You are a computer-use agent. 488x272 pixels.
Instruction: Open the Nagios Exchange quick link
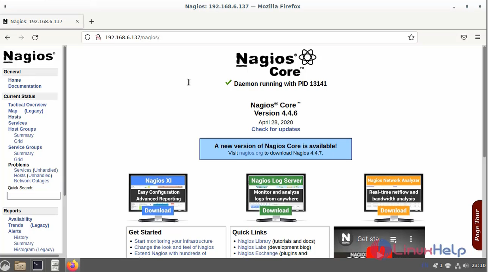tap(258, 253)
